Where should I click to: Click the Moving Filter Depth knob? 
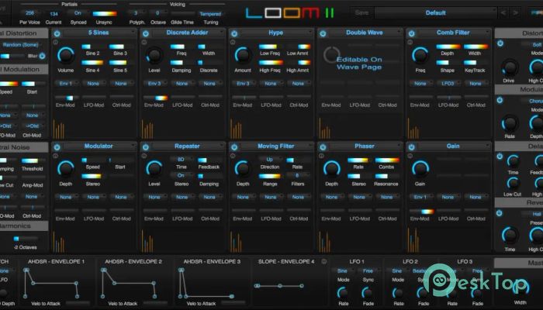point(243,168)
